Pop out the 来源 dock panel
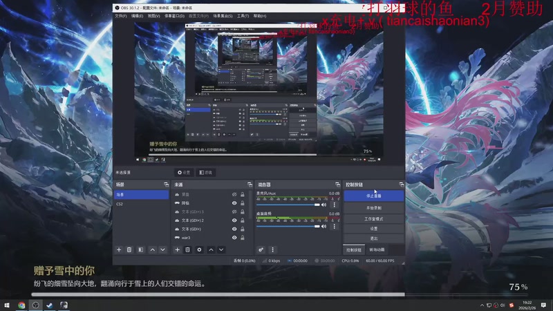Image resolution: width=553 pixels, height=311 pixels. [250, 185]
